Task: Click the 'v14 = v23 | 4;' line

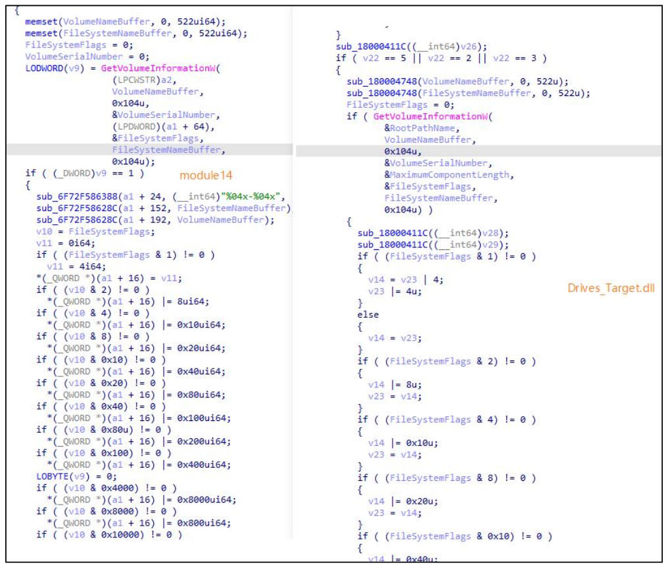Action: coord(406,280)
